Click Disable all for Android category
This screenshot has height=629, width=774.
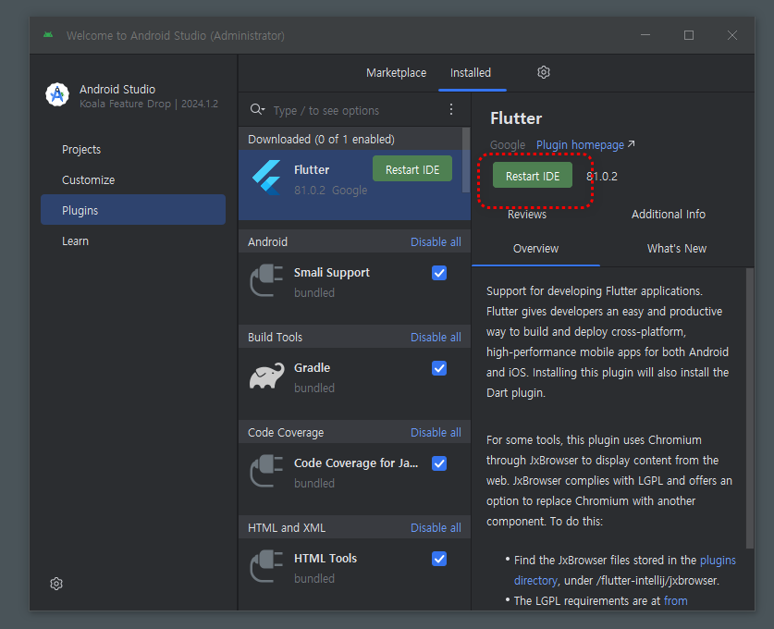pos(436,241)
